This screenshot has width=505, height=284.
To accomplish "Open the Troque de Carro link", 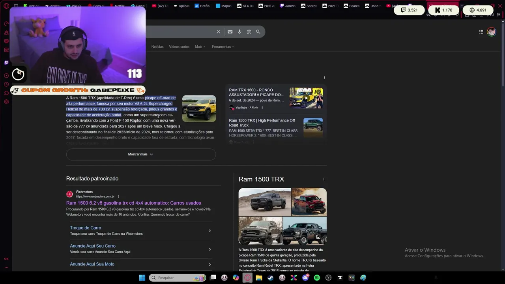I will coord(86,228).
